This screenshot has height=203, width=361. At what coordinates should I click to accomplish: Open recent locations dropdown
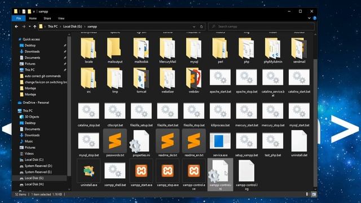coord(29,27)
